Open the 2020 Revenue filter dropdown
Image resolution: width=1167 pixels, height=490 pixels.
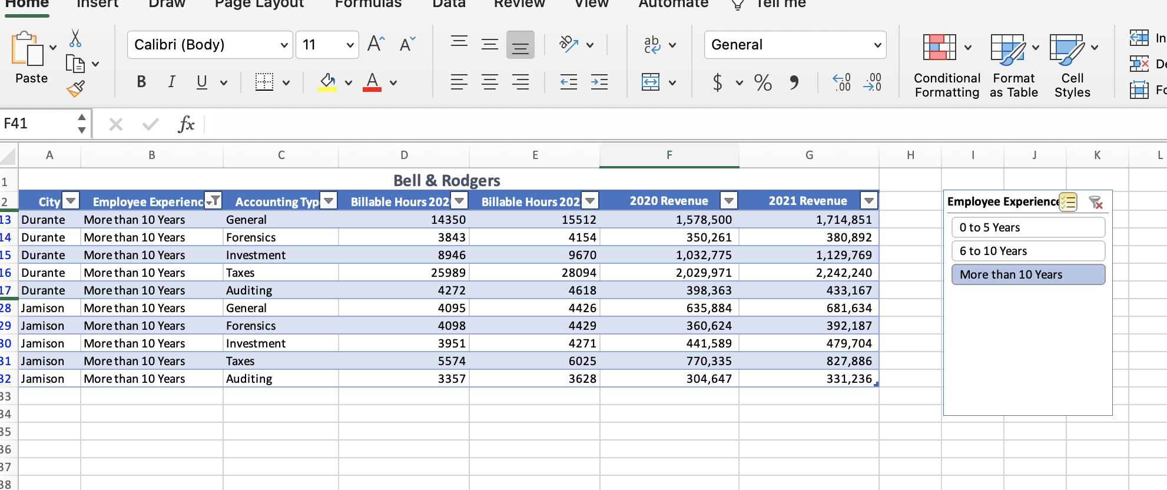point(729,201)
